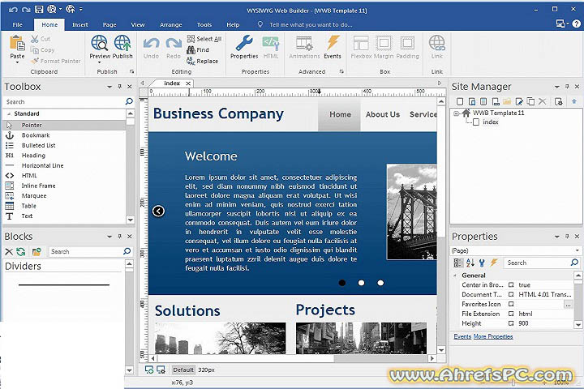The image size is (584, 389).
Task: Open the Blocks panel dropdown arrow
Action: (x=109, y=237)
